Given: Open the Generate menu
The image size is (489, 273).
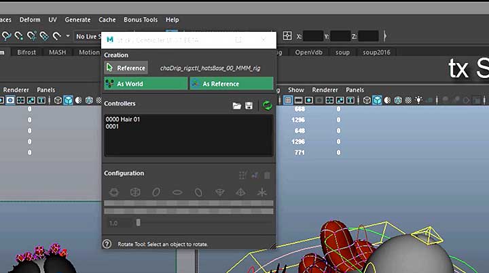Looking at the screenshot, I should coord(77,20).
